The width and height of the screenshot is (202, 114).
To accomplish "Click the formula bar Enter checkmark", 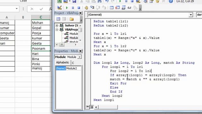I will 41,9.
